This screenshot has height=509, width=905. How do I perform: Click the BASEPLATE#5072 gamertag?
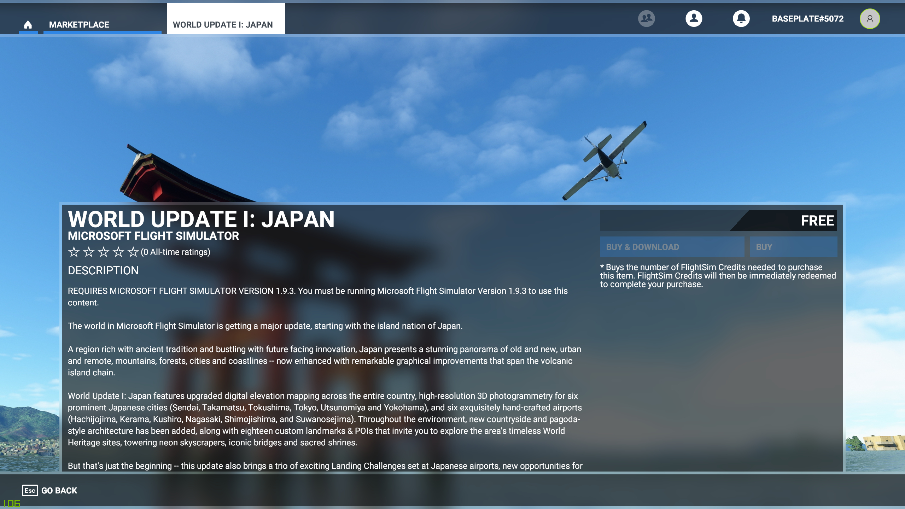[807, 19]
